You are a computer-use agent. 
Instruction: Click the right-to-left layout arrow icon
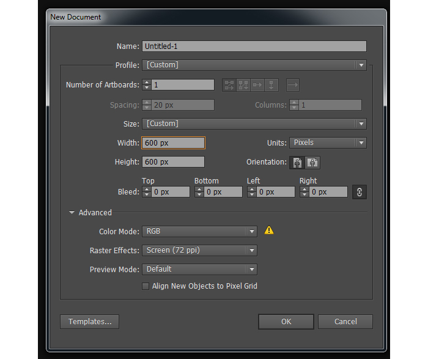pyautogui.click(x=292, y=85)
